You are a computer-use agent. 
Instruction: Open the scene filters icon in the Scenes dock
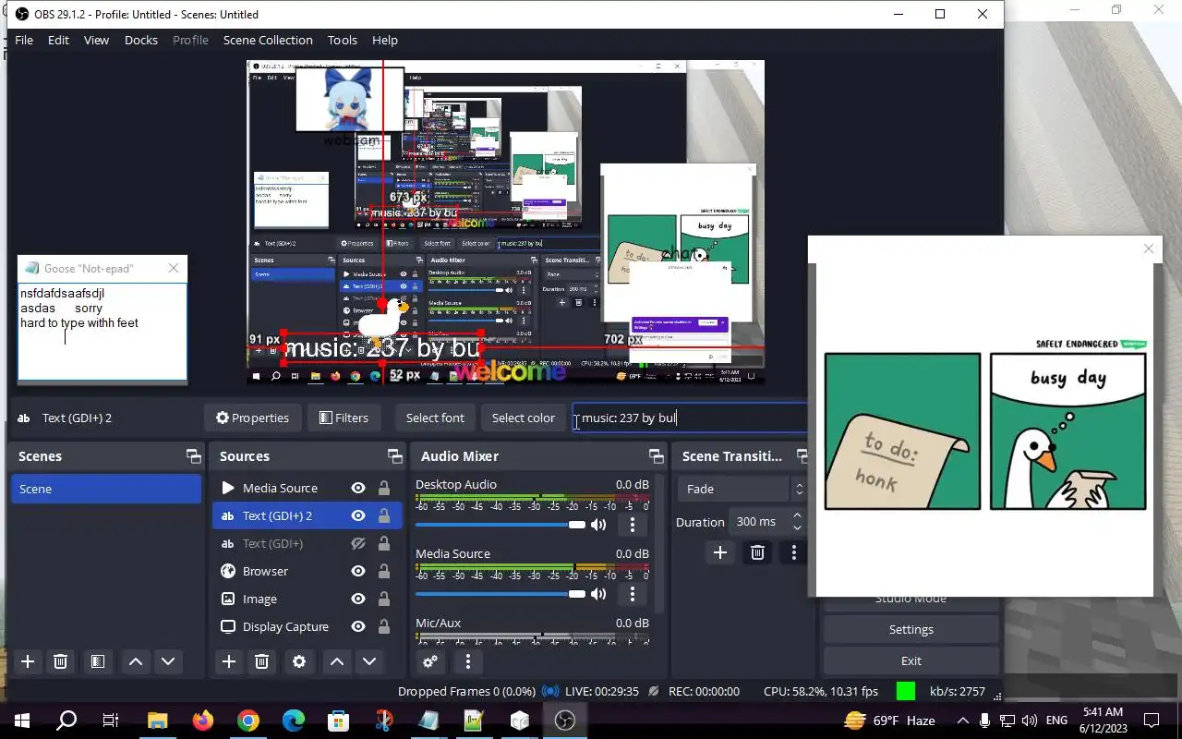pos(97,661)
